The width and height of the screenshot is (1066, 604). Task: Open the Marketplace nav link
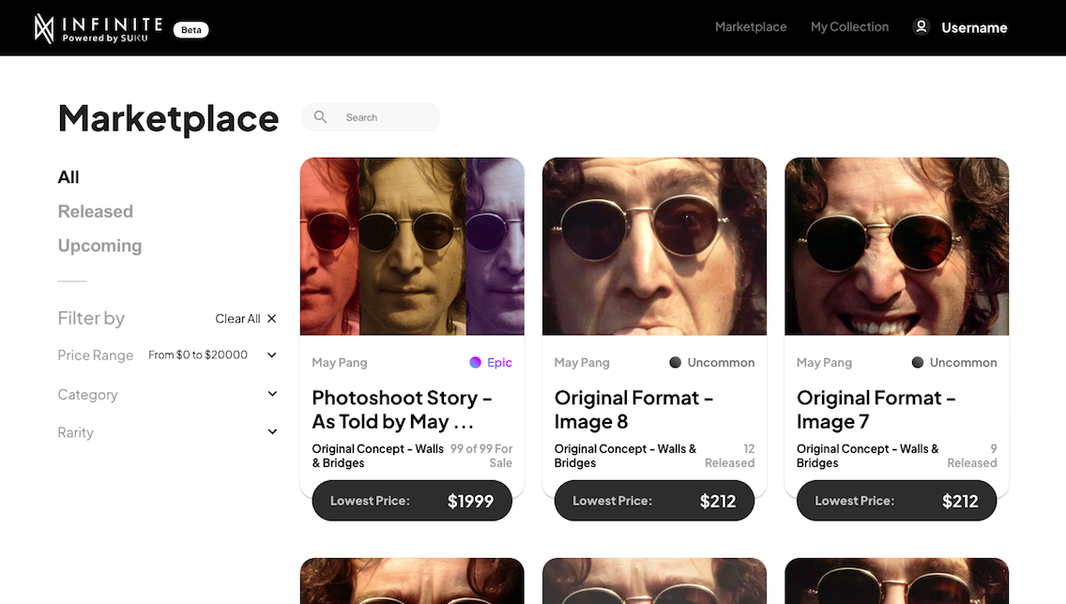tap(751, 27)
